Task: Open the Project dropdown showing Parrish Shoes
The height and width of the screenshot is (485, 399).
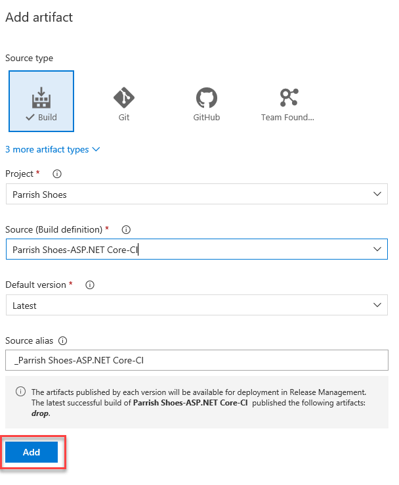Action: [x=190, y=195]
